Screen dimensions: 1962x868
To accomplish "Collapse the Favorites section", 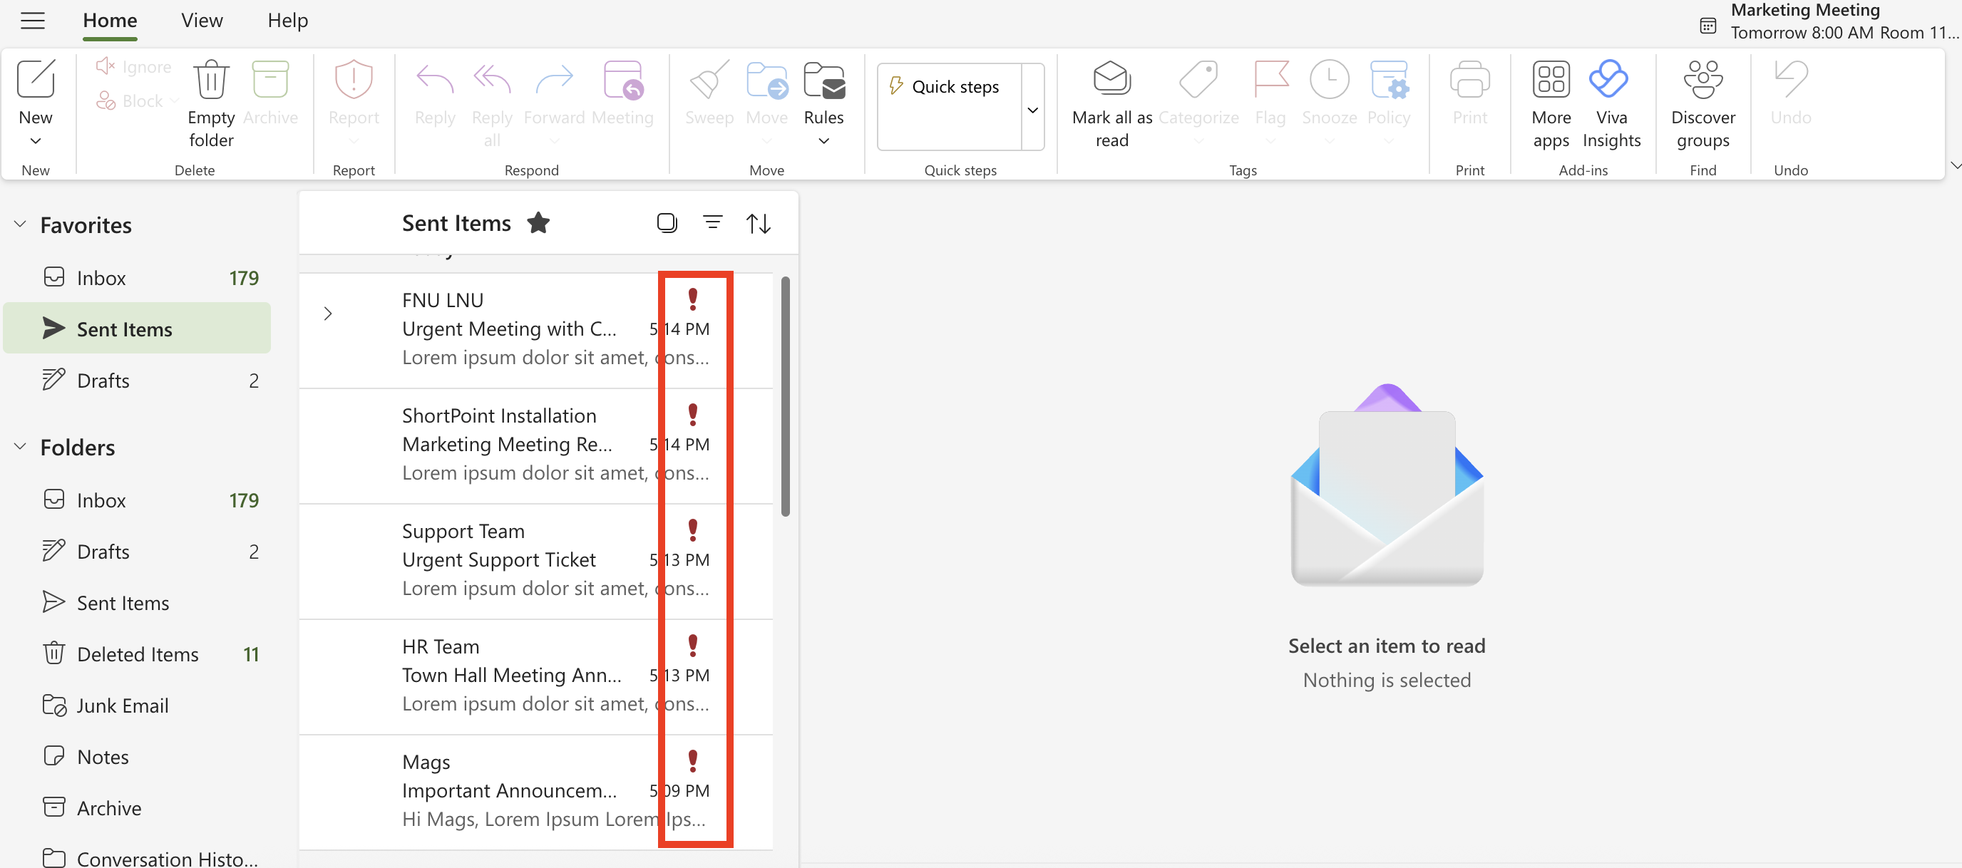I will pos(21,224).
